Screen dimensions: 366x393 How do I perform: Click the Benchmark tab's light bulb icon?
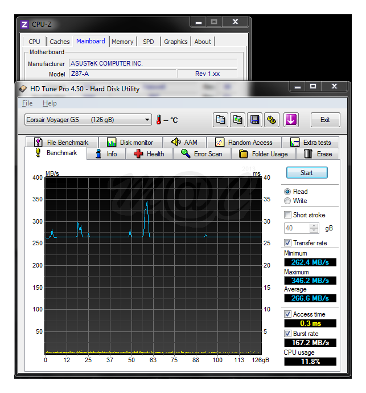[x=38, y=153]
